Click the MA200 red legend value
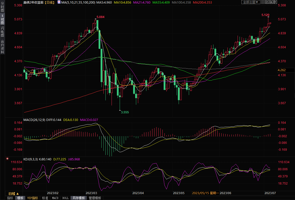 point(202,2)
